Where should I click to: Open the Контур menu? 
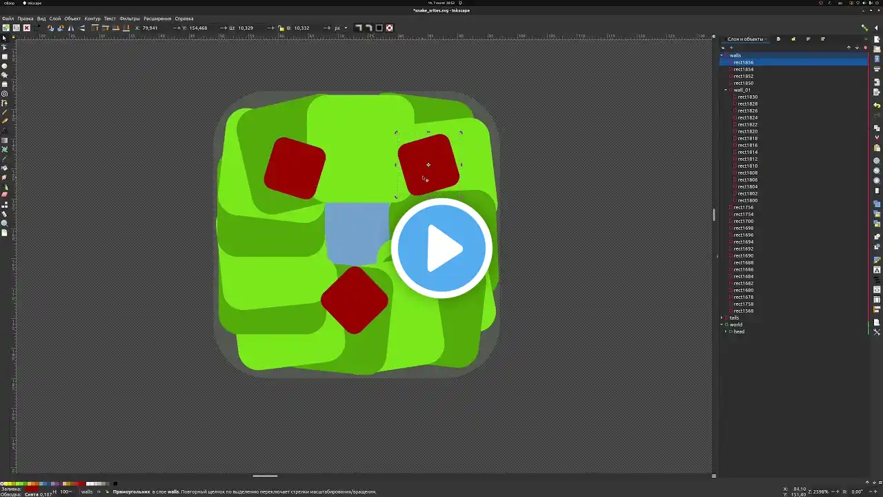92,19
